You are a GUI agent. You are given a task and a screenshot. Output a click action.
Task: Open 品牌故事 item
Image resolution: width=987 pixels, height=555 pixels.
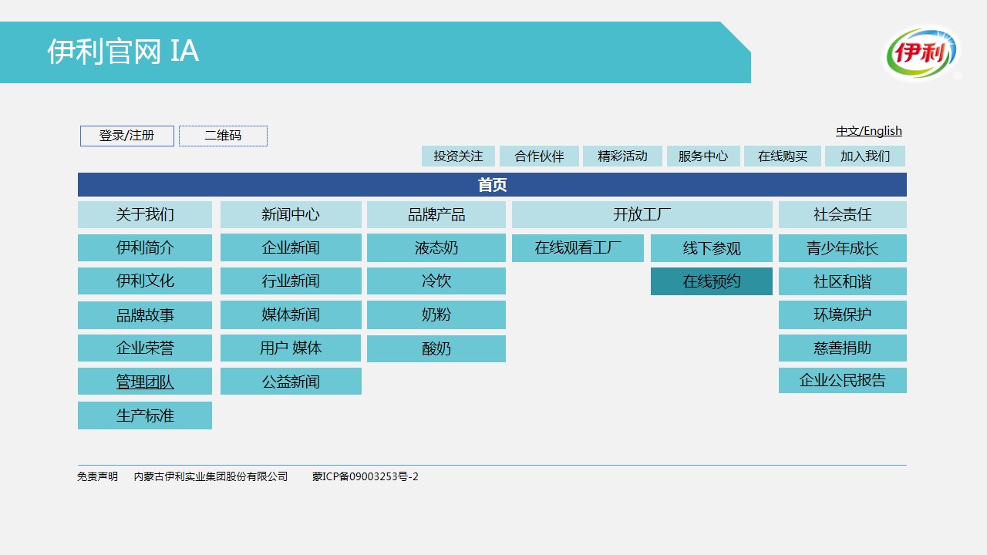(x=145, y=314)
